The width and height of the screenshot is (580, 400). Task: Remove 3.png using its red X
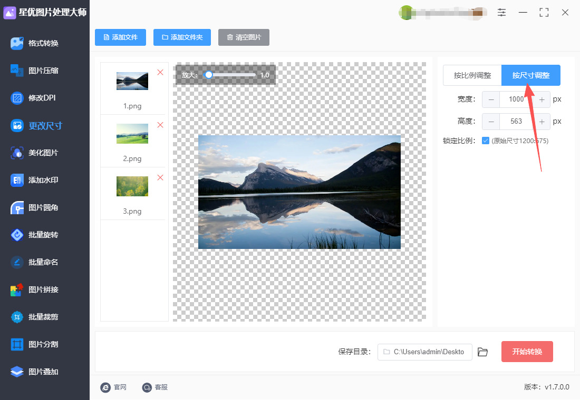point(160,178)
